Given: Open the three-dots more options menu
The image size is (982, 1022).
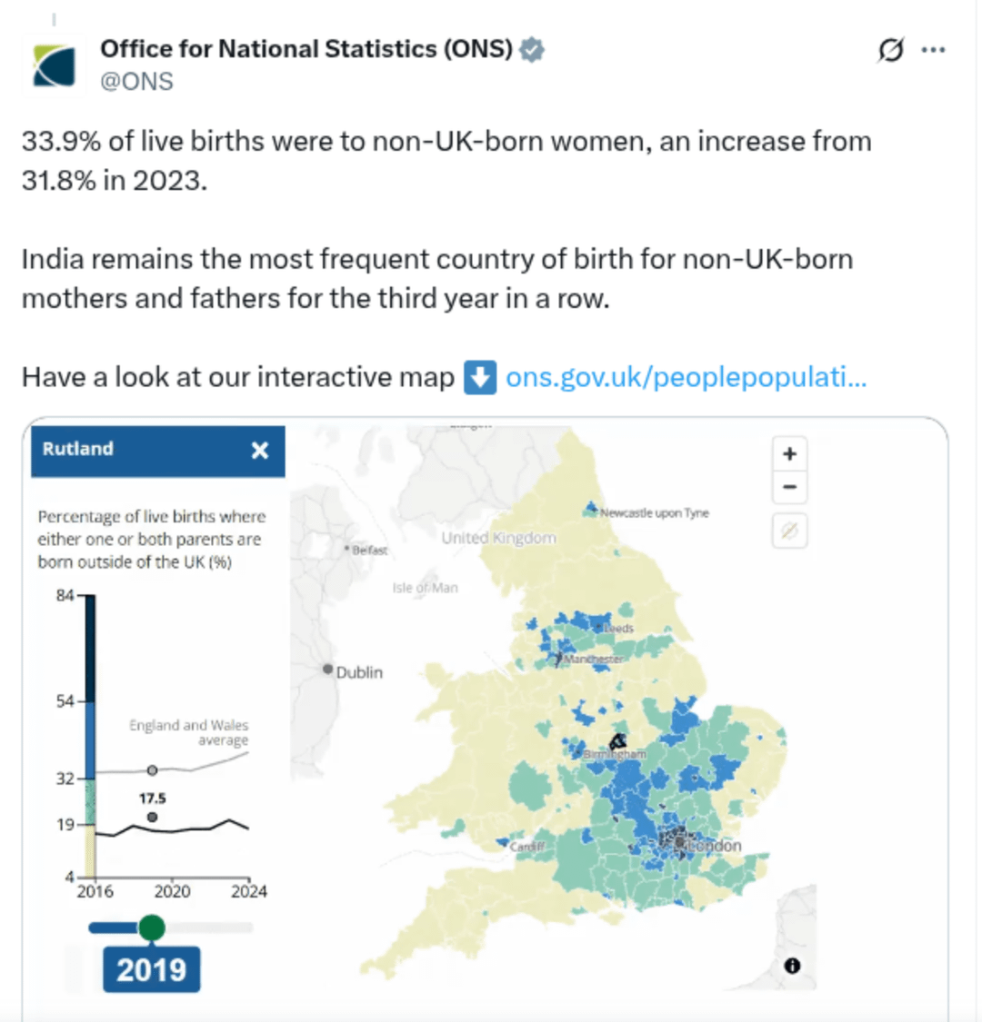Looking at the screenshot, I should click(933, 50).
